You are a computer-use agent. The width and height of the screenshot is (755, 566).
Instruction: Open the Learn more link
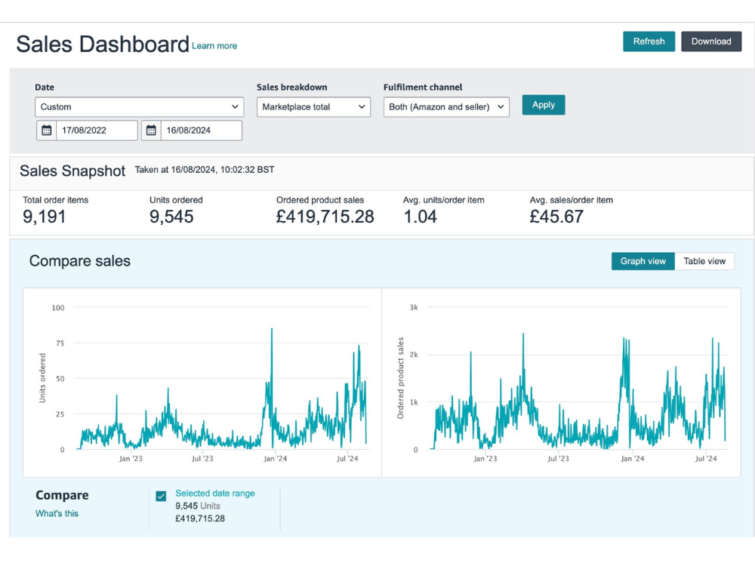point(214,46)
